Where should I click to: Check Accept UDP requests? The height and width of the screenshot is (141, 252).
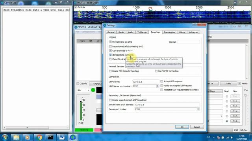coord(162,81)
